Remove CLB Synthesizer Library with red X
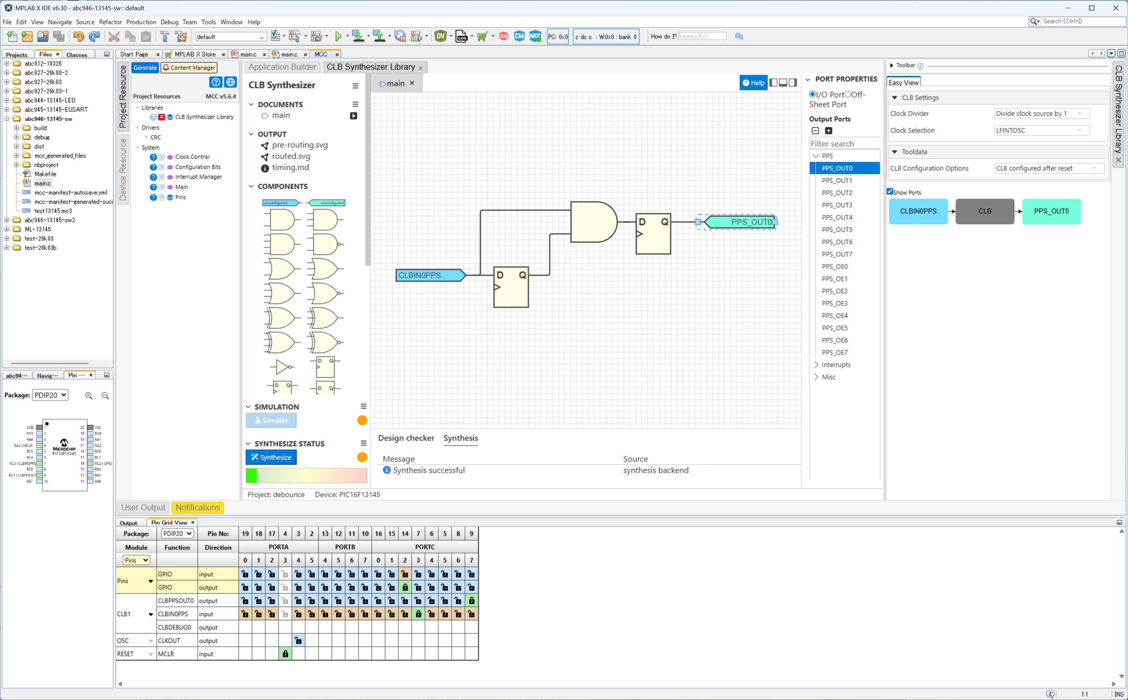The height and width of the screenshot is (700, 1128). pyautogui.click(x=161, y=117)
